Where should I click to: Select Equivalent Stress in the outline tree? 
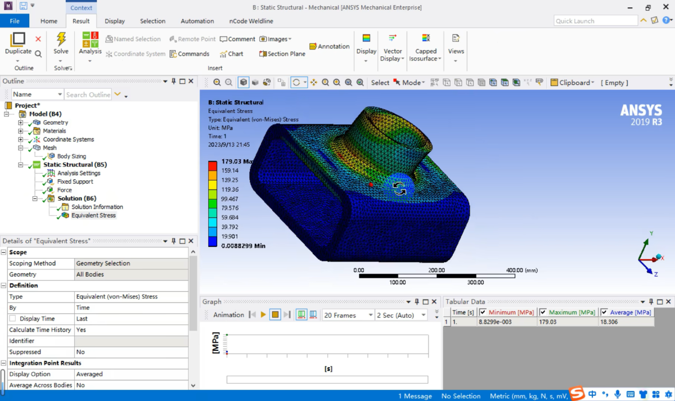tap(93, 215)
